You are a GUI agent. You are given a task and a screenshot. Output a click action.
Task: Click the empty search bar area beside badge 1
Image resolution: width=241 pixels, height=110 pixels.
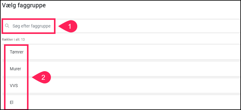point(158,26)
